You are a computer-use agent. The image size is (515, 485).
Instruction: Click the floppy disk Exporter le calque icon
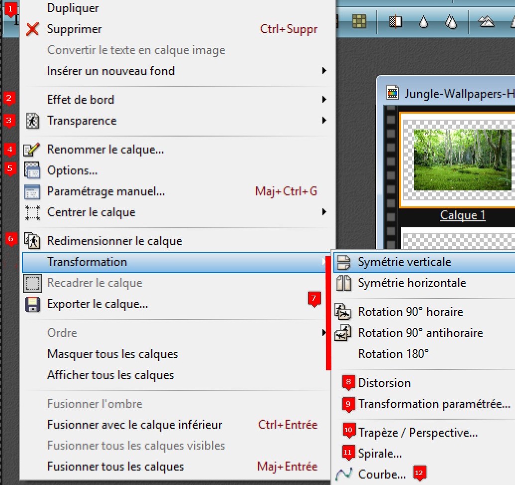32,304
